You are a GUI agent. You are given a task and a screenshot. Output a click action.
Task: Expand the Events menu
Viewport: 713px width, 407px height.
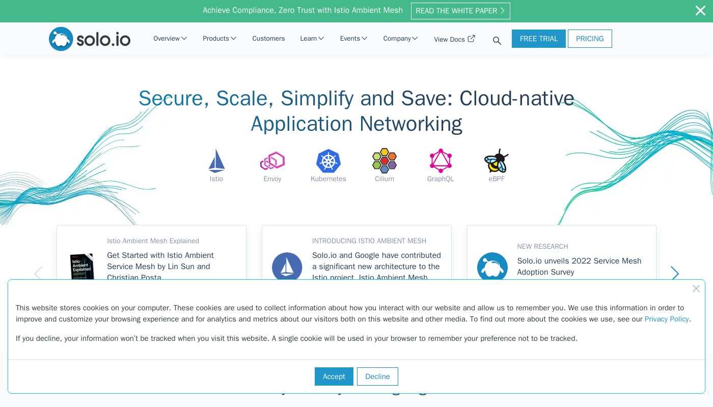coord(354,38)
